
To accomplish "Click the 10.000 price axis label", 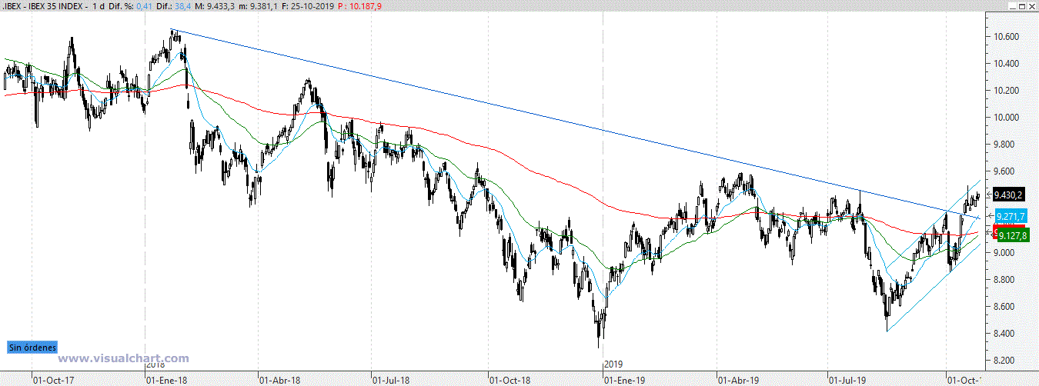I will 1007,118.
